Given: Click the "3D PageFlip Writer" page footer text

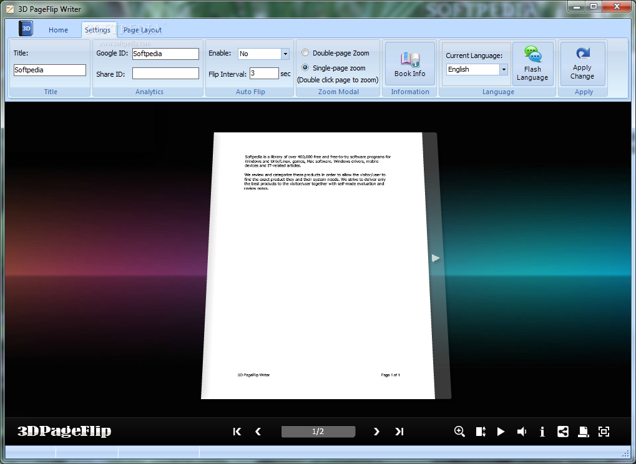Looking at the screenshot, I should [x=253, y=375].
